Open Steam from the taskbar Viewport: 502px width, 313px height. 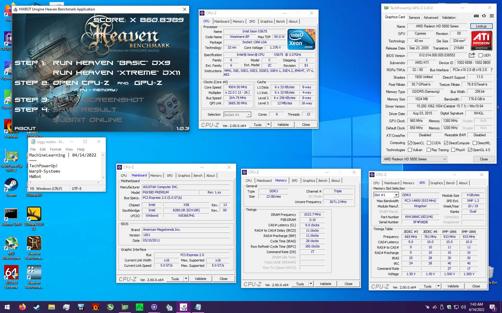pos(37,307)
